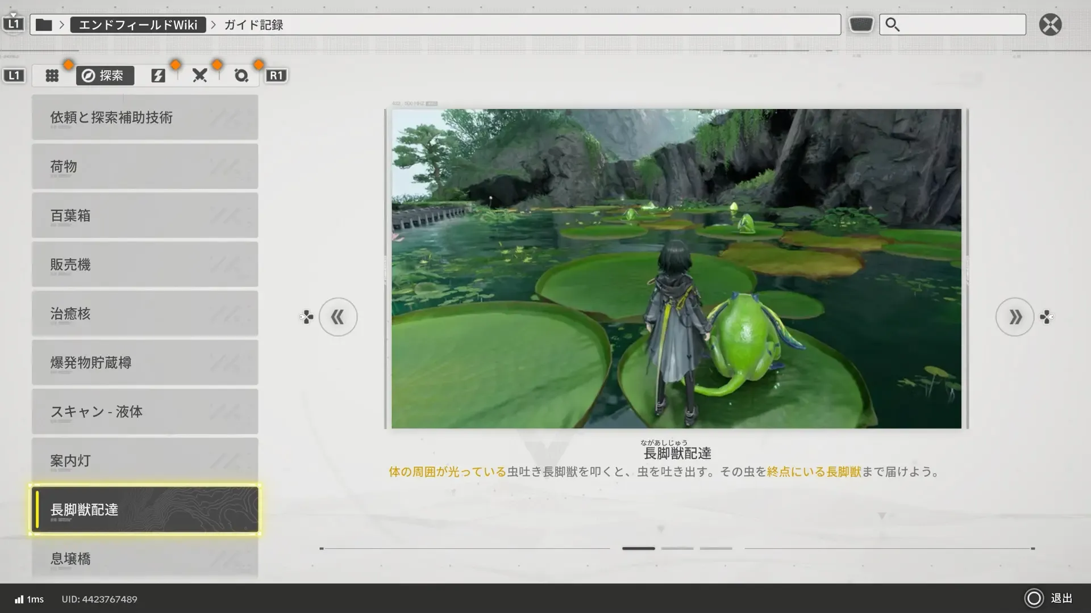Image resolution: width=1091 pixels, height=613 pixels.
Task: Open the circular ring category tab
Action: point(241,75)
